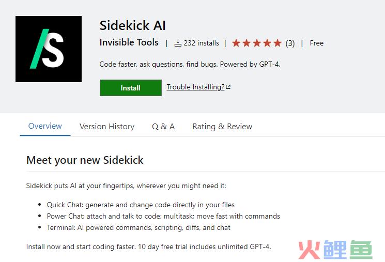Open the Trouble Installing? link
The image size is (385, 262).
click(195, 87)
